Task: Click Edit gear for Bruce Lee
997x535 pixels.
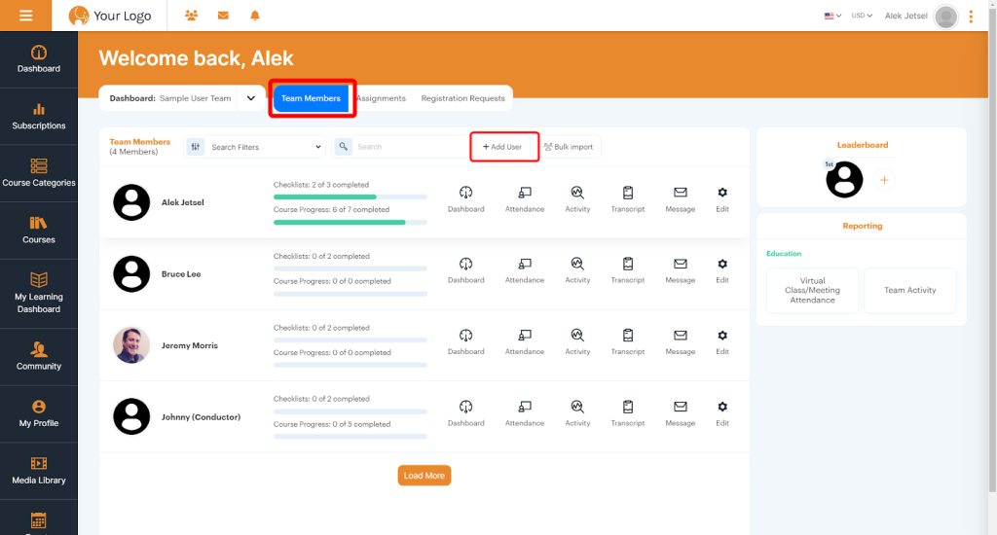Action: [x=721, y=265]
